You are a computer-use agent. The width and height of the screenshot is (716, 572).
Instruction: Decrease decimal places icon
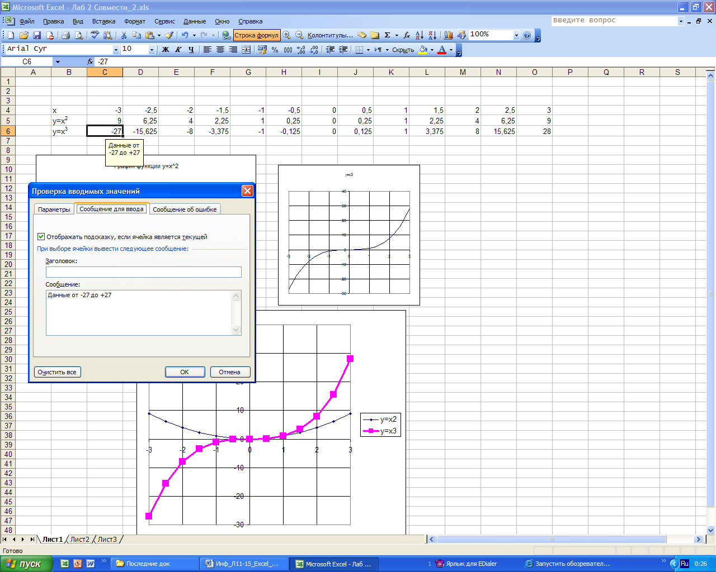314,50
